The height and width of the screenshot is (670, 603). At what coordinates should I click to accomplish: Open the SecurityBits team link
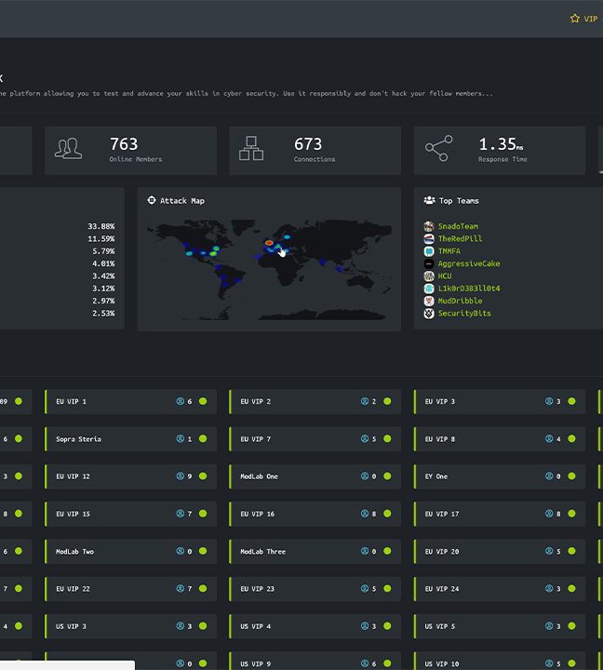(x=464, y=314)
